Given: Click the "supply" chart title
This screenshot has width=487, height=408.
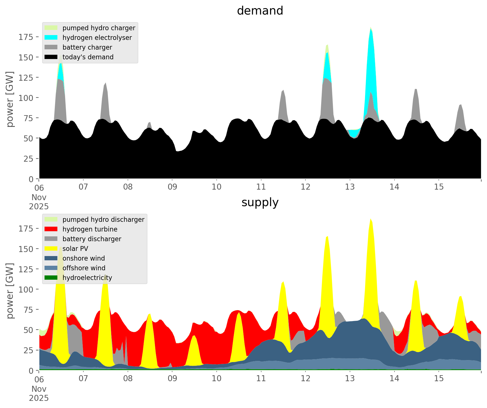Looking at the screenshot, I should (x=260, y=202).
